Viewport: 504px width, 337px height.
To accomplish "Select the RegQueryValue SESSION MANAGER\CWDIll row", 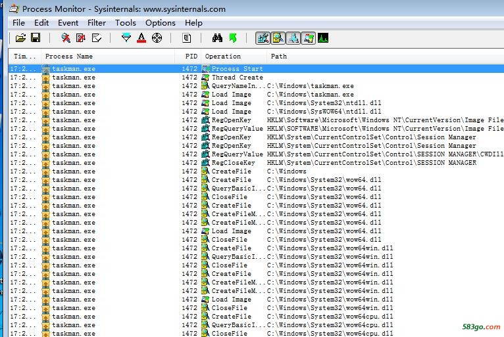I will click(256, 154).
